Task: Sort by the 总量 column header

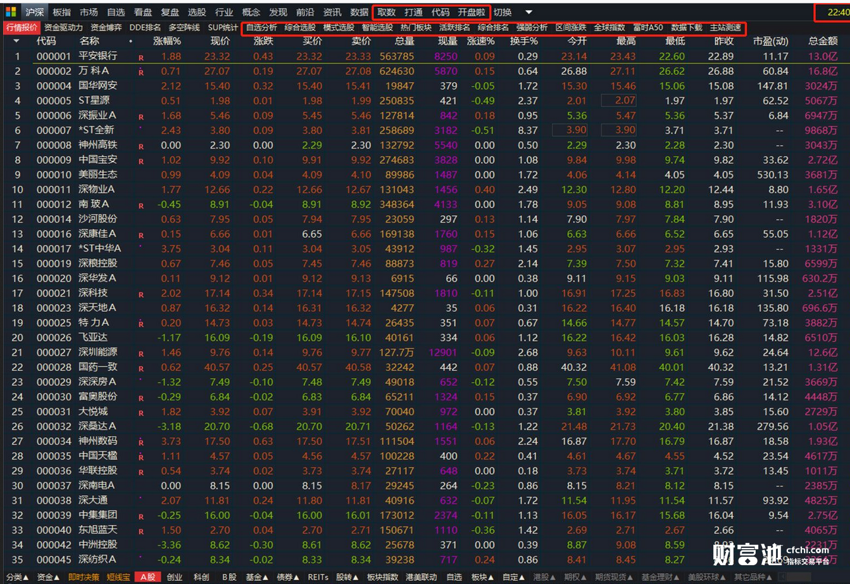Action: click(x=404, y=41)
